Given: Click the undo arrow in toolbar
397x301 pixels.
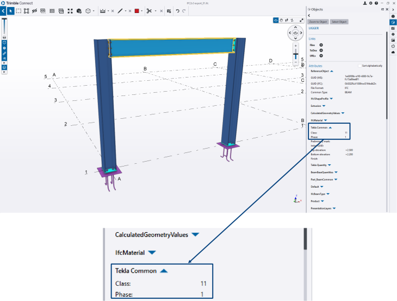Looking at the screenshot, I should pos(177,11).
